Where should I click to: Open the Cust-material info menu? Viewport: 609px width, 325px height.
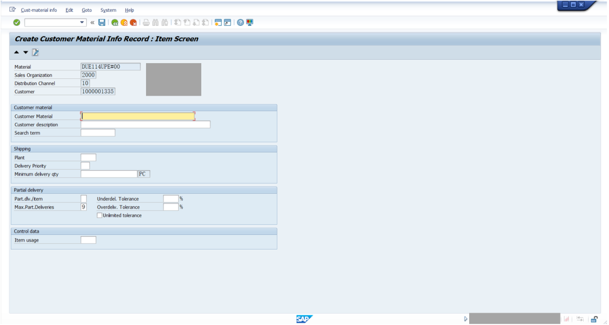coord(39,10)
